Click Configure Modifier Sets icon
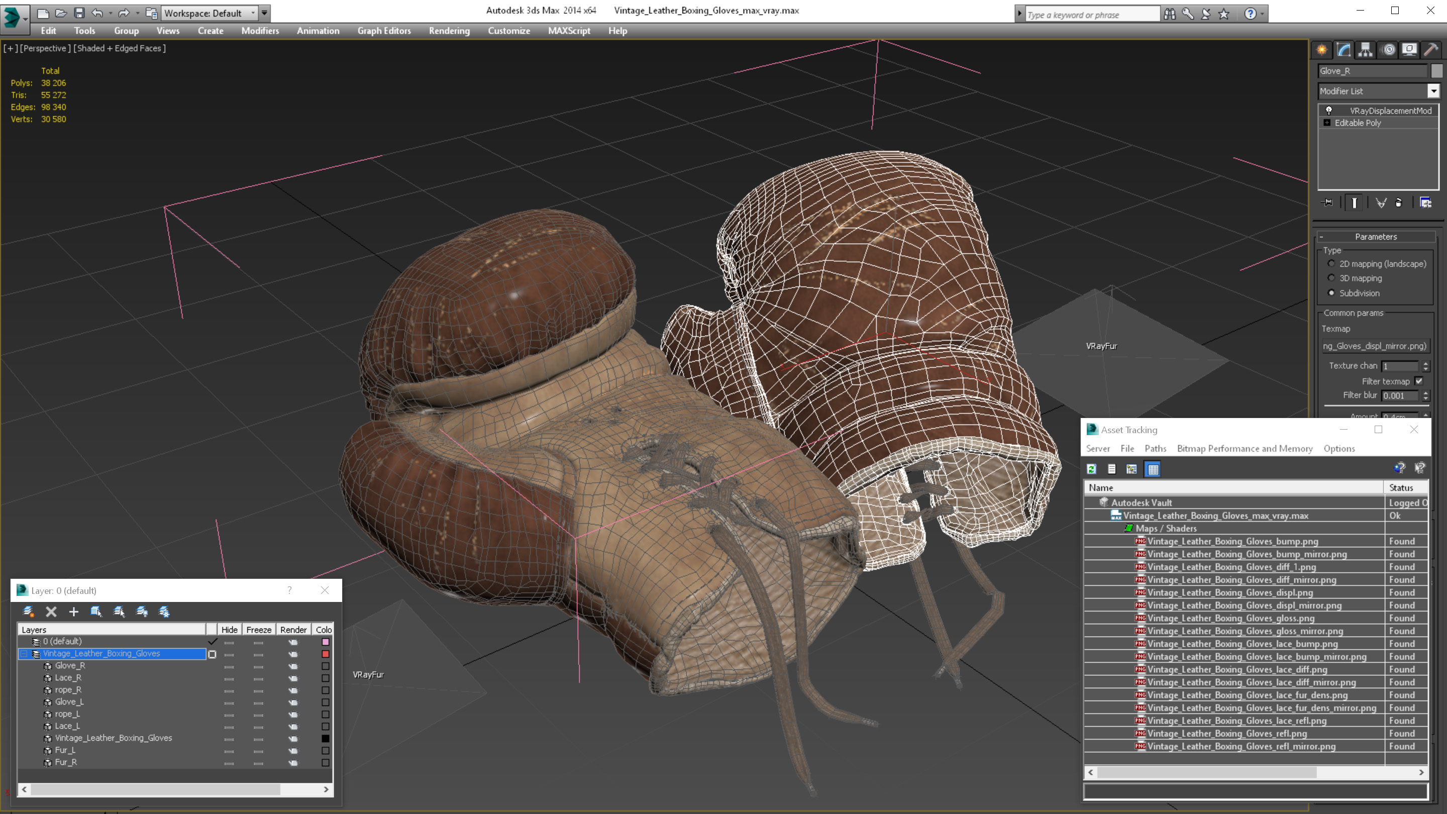 [1426, 203]
